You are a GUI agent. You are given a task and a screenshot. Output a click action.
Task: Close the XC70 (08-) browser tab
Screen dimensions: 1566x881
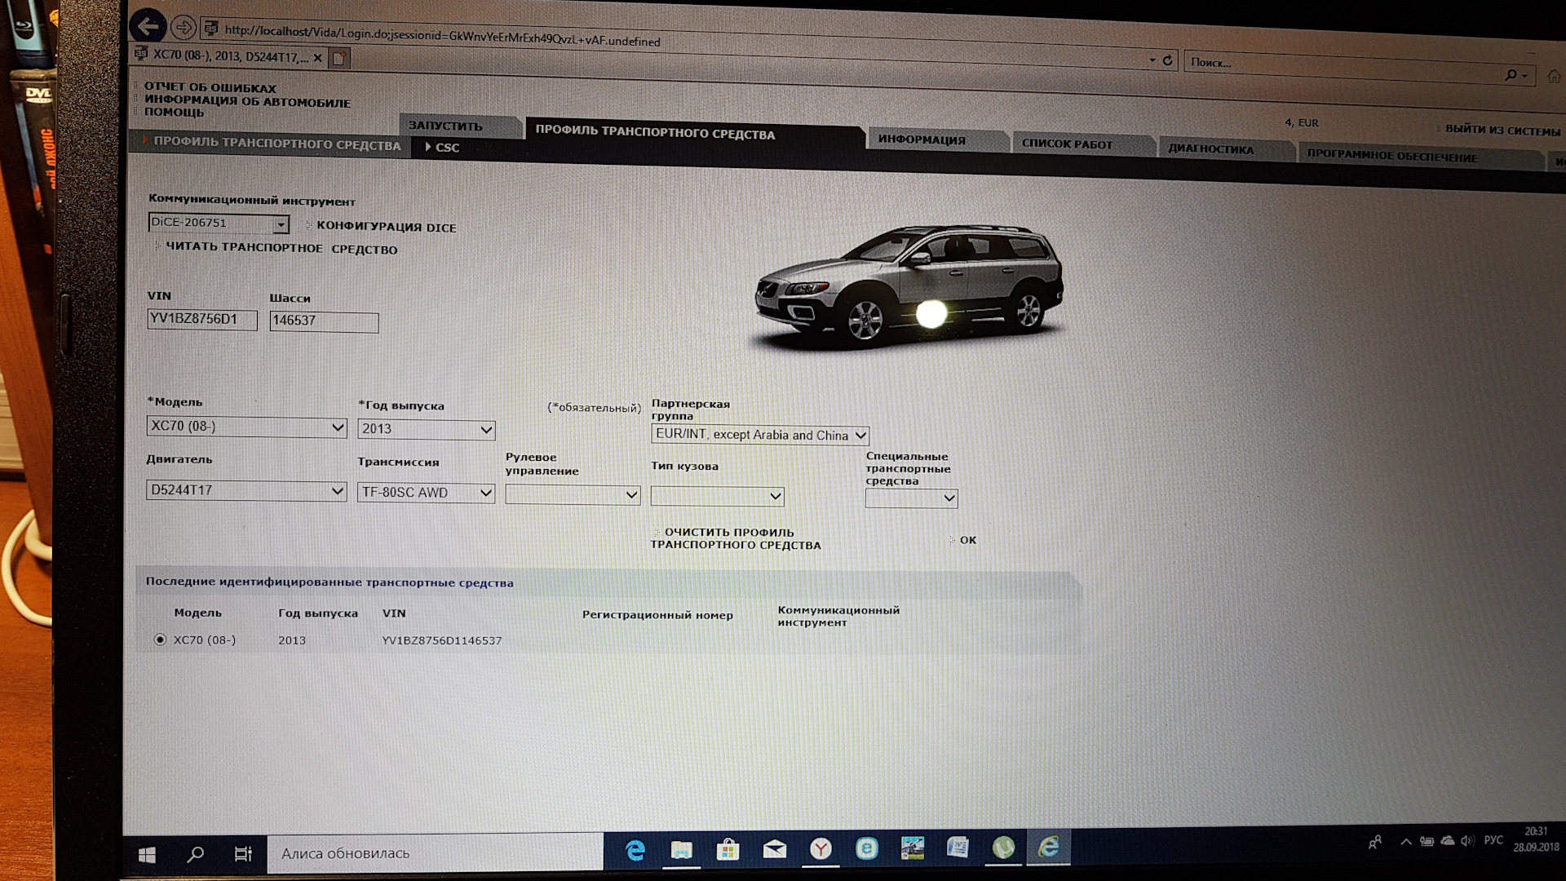[x=317, y=58]
